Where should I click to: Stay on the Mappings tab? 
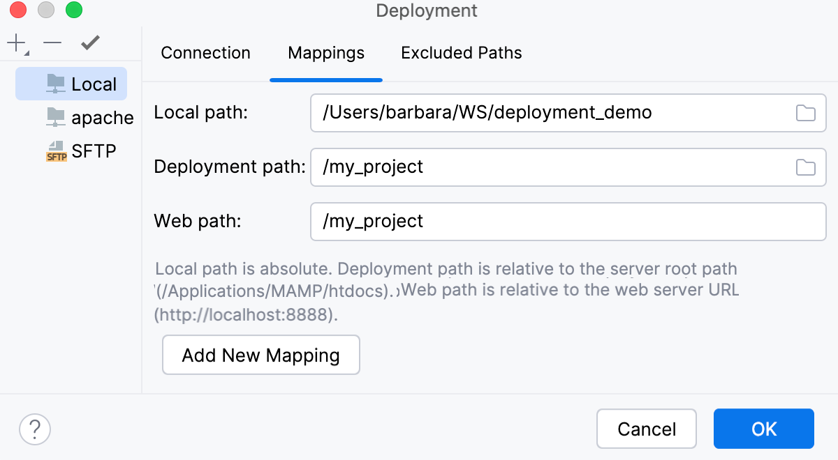tap(325, 52)
